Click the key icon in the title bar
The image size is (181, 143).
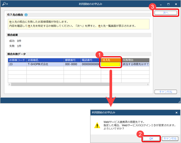coord(5,4)
